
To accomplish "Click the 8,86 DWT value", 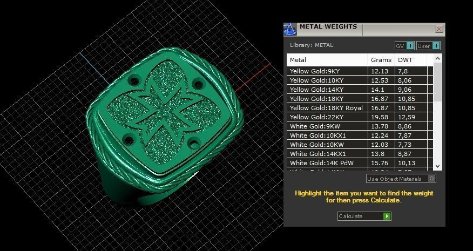I will (404, 126).
